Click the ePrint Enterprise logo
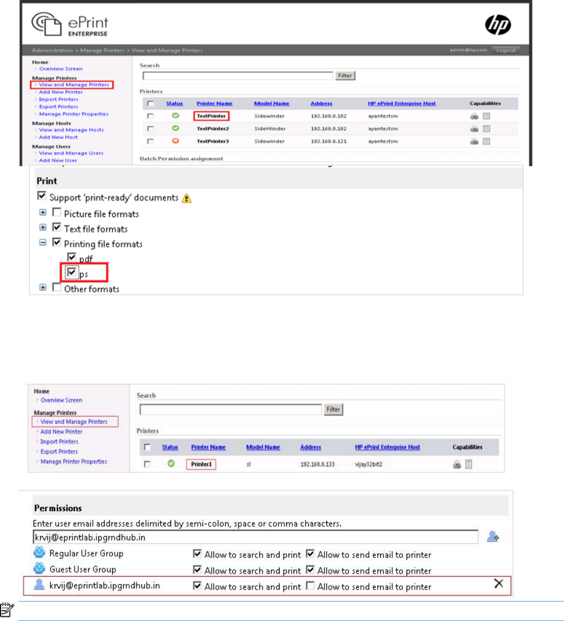Image resolution: width=564 pixels, height=621 pixels. pyautogui.click(x=70, y=24)
